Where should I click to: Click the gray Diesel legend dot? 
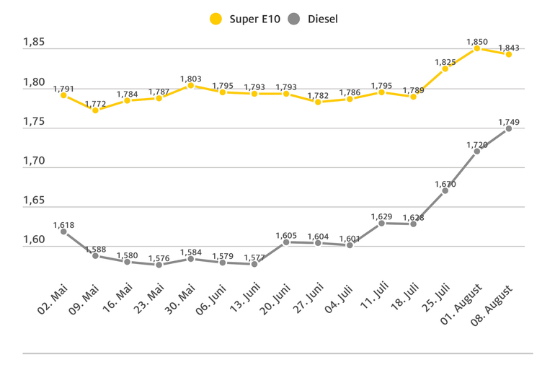tap(293, 19)
